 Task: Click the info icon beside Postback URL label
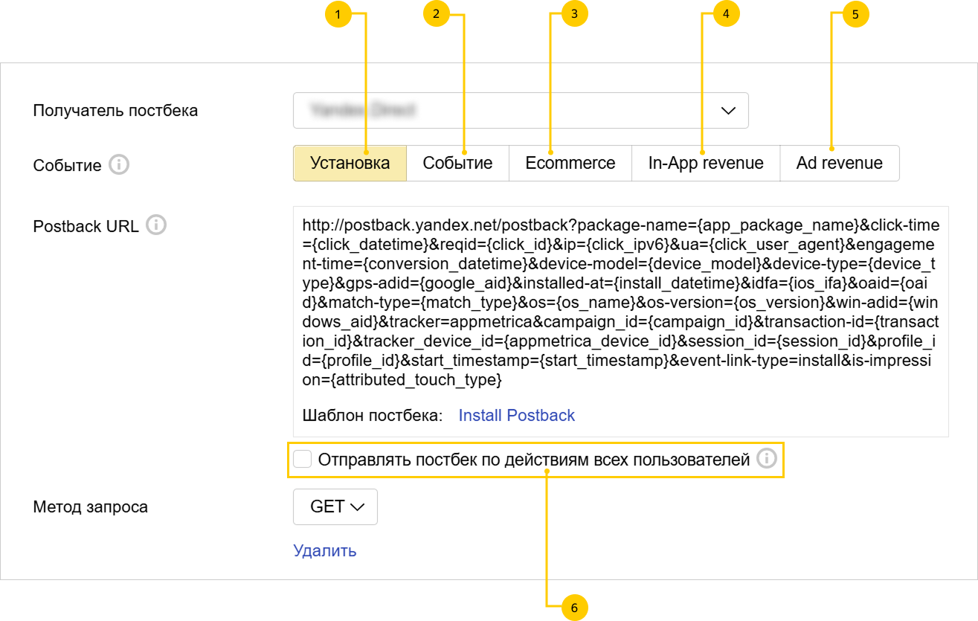coord(156,225)
